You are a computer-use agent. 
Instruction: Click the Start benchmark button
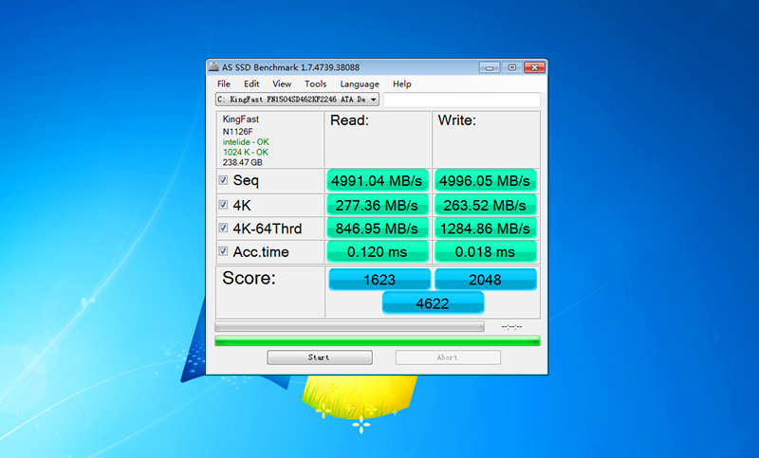click(320, 357)
